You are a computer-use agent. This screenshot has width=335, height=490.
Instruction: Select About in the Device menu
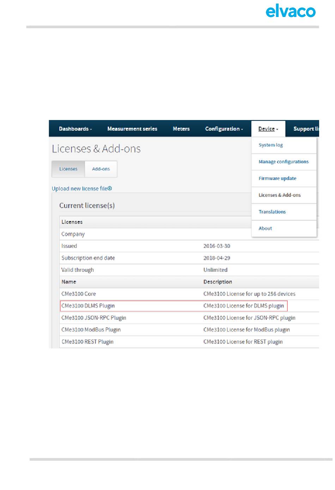[265, 228]
